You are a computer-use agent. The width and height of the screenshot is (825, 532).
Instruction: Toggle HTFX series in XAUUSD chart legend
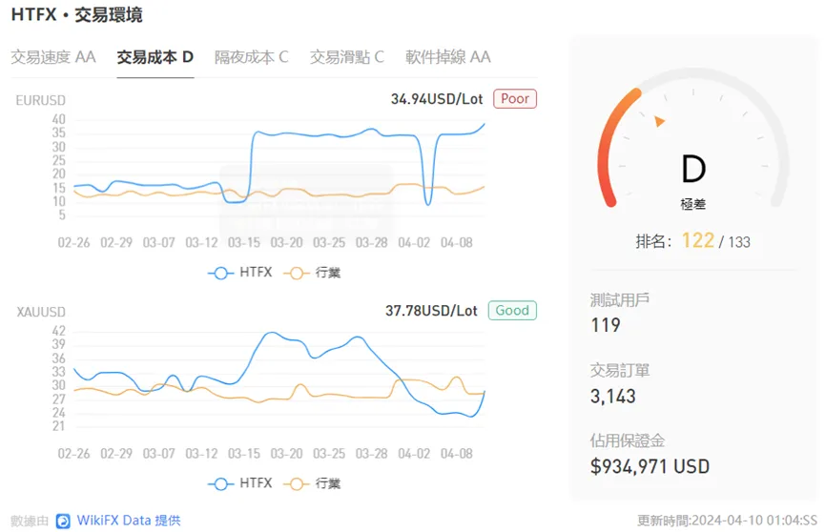click(240, 483)
